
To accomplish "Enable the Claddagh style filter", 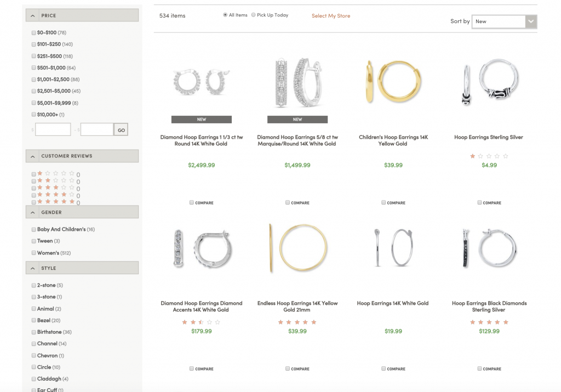I will pyautogui.click(x=33, y=378).
